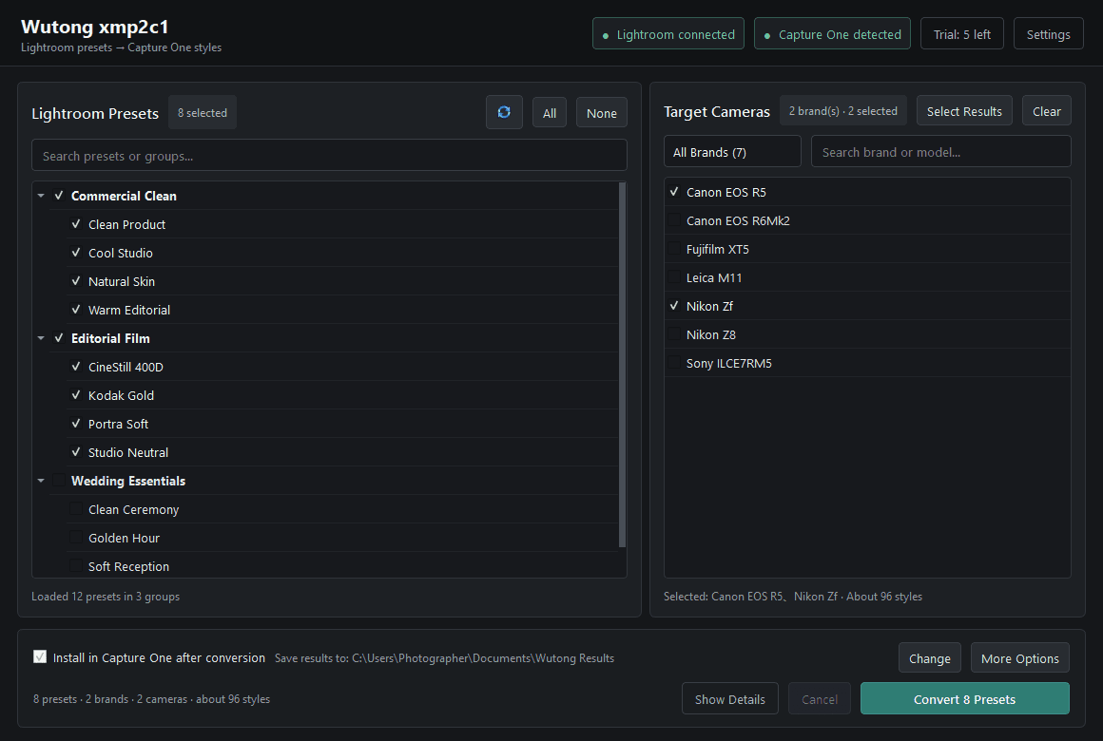Uncheck the Clean Product preset
The height and width of the screenshot is (741, 1103).
coord(76,224)
